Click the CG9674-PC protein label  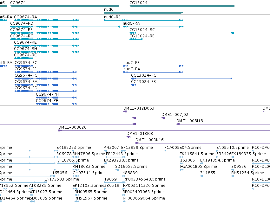[x=26, y=63]
